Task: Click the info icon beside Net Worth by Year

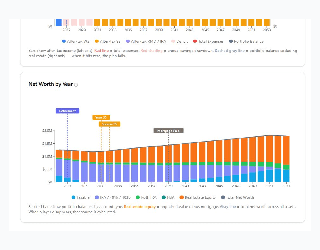Action: (76, 85)
